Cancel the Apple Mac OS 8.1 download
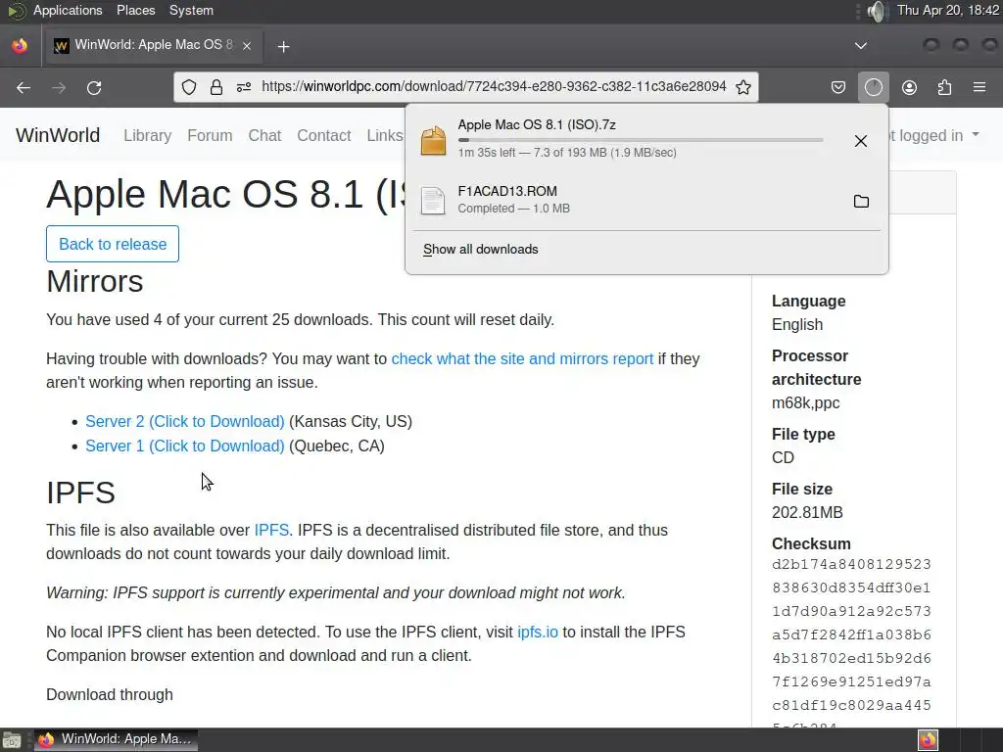 click(861, 141)
